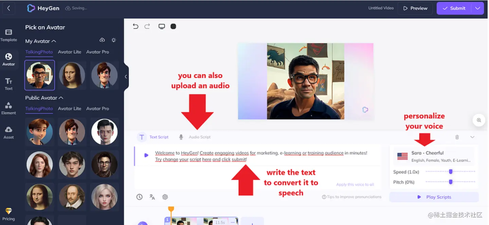Click the AI script generator icon
The width and height of the screenshot is (489, 225).
[x=165, y=197]
